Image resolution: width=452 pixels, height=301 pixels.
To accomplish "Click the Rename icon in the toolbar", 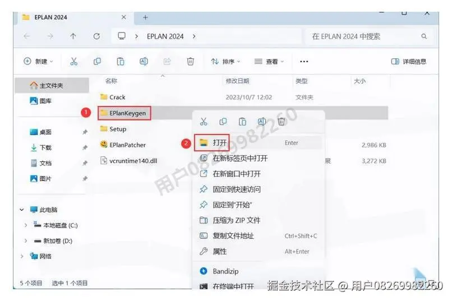I will 144,61.
